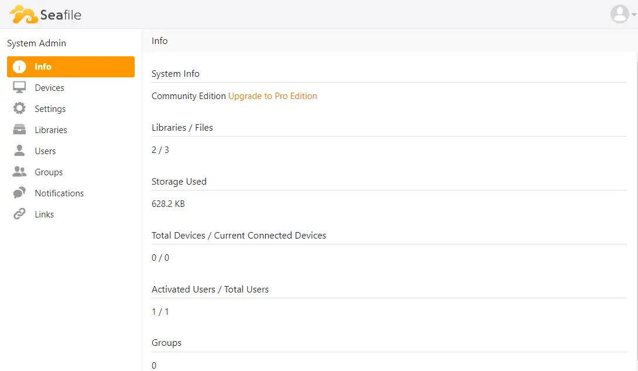Select the Links text label in sidebar
Screen dimensions: 638x371
[44, 215]
